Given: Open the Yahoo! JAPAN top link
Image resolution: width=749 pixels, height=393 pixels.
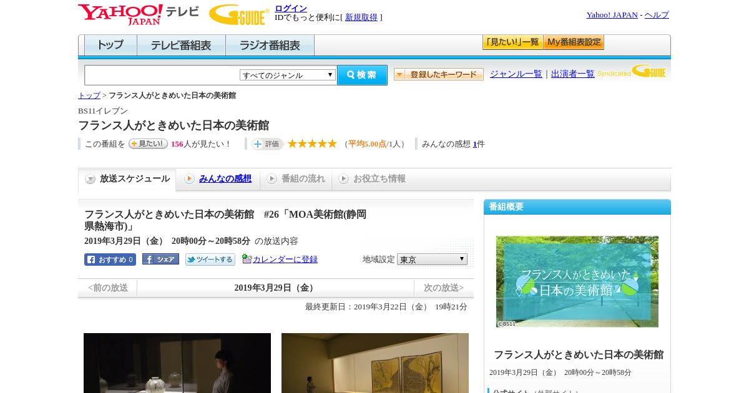Looking at the screenshot, I should tap(612, 15).
